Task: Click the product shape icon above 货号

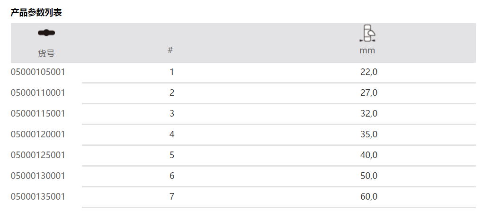Action: click(46, 33)
